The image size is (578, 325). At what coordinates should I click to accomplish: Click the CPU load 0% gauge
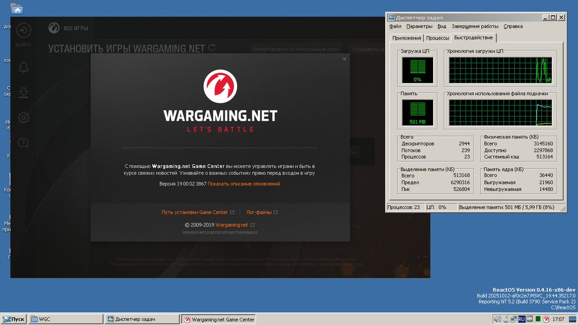(x=418, y=70)
